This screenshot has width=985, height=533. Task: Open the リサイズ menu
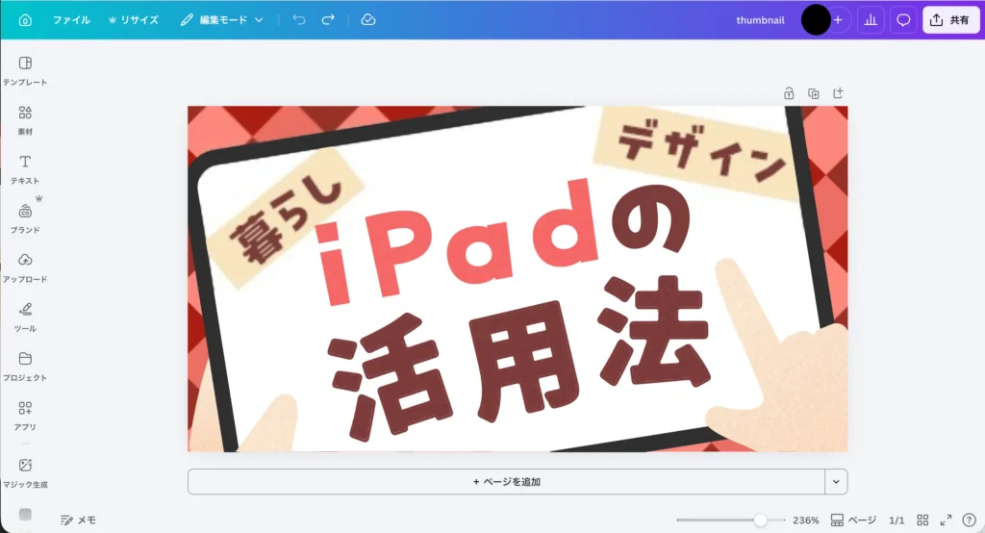pos(133,19)
